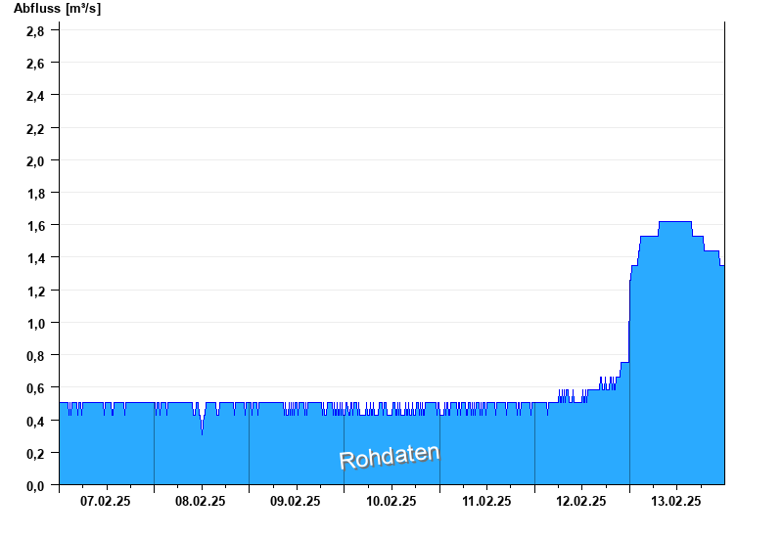Click the peak plateau of the discharge curve
Screen dimensions: 783x538
[675, 222]
